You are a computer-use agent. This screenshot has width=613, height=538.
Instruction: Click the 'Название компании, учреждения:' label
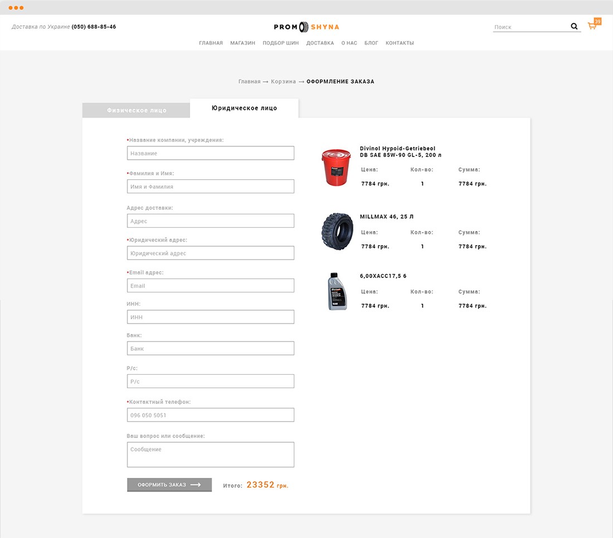(175, 140)
